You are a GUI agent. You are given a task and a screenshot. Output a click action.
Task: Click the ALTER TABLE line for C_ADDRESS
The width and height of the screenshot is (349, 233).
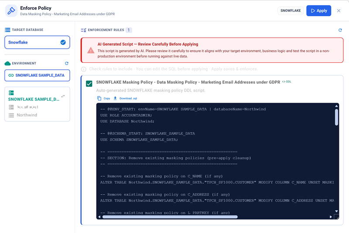pos(217,201)
